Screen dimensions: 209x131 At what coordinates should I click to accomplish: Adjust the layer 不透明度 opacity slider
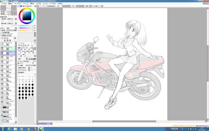(11, 30)
